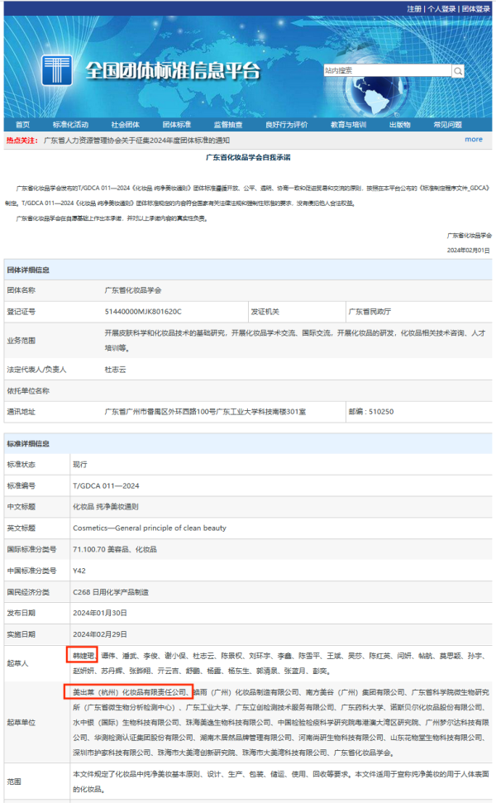Open the 团体登录 login link
496x803 pixels.
pyautogui.click(x=475, y=8)
